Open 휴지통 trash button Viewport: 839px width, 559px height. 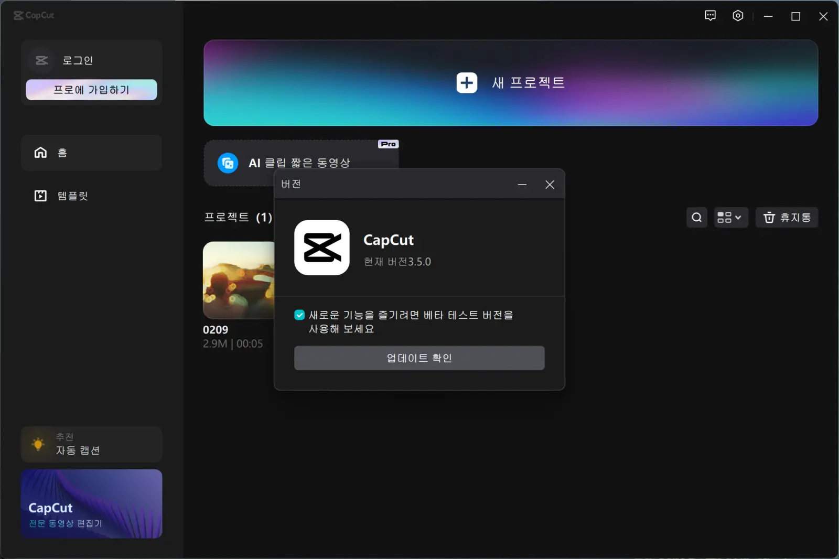(x=787, y=217)
